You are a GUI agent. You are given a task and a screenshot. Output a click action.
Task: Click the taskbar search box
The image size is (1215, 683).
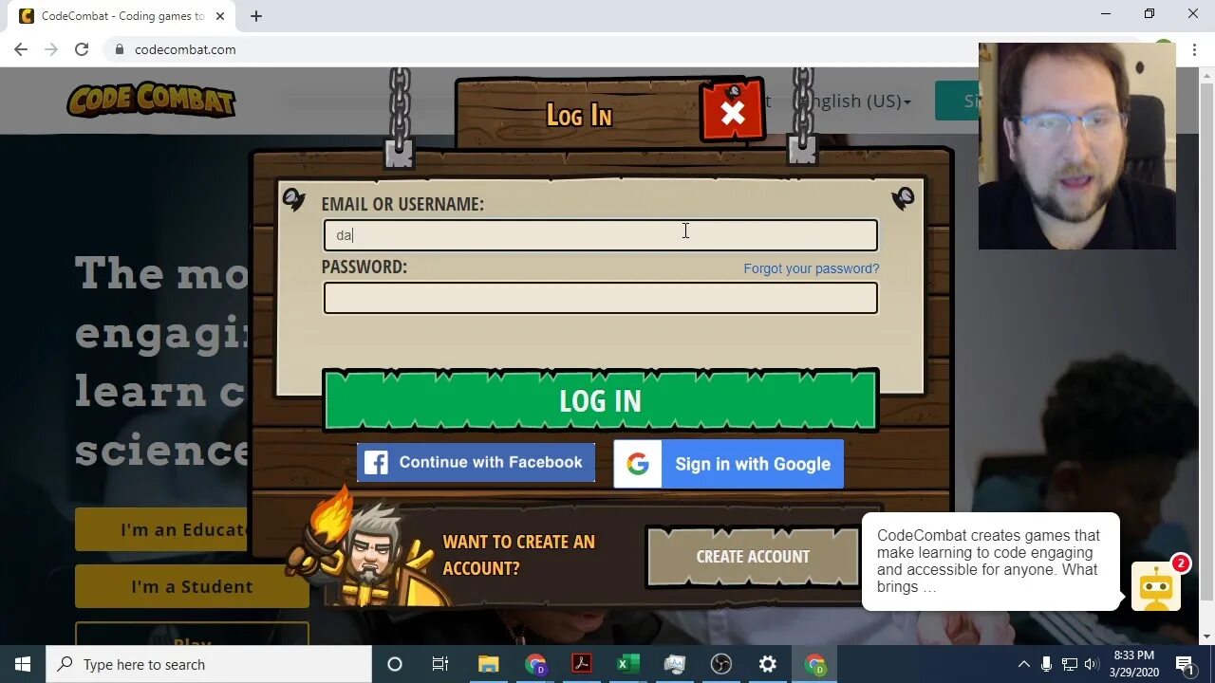209,664
